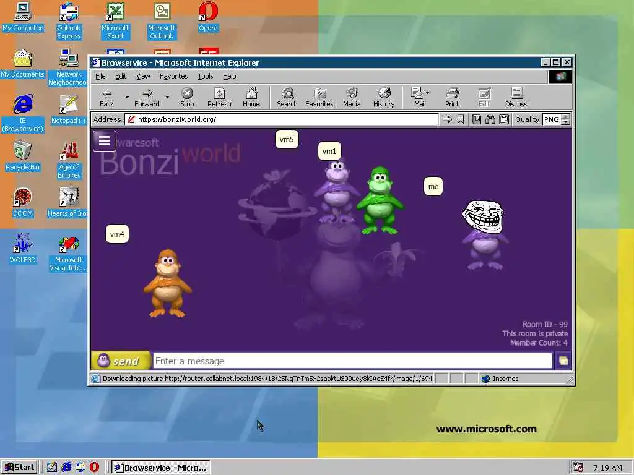Screen dimensions: 634x475
Task: Select the DOOM desktop shortcut
Action: pyautogui.click(x=22, y=203)
